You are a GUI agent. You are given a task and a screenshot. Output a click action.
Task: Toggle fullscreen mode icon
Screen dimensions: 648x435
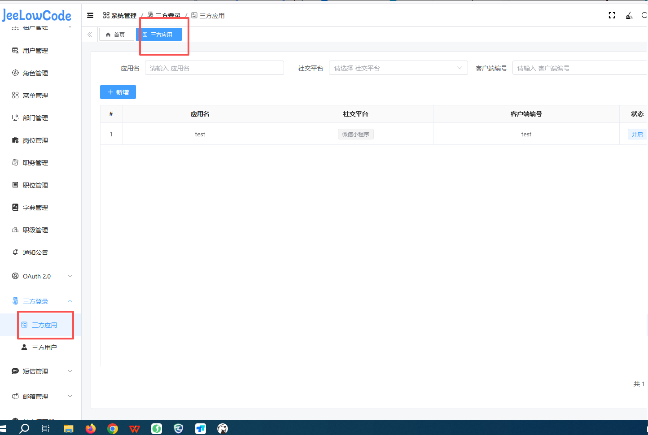point(612,15)
